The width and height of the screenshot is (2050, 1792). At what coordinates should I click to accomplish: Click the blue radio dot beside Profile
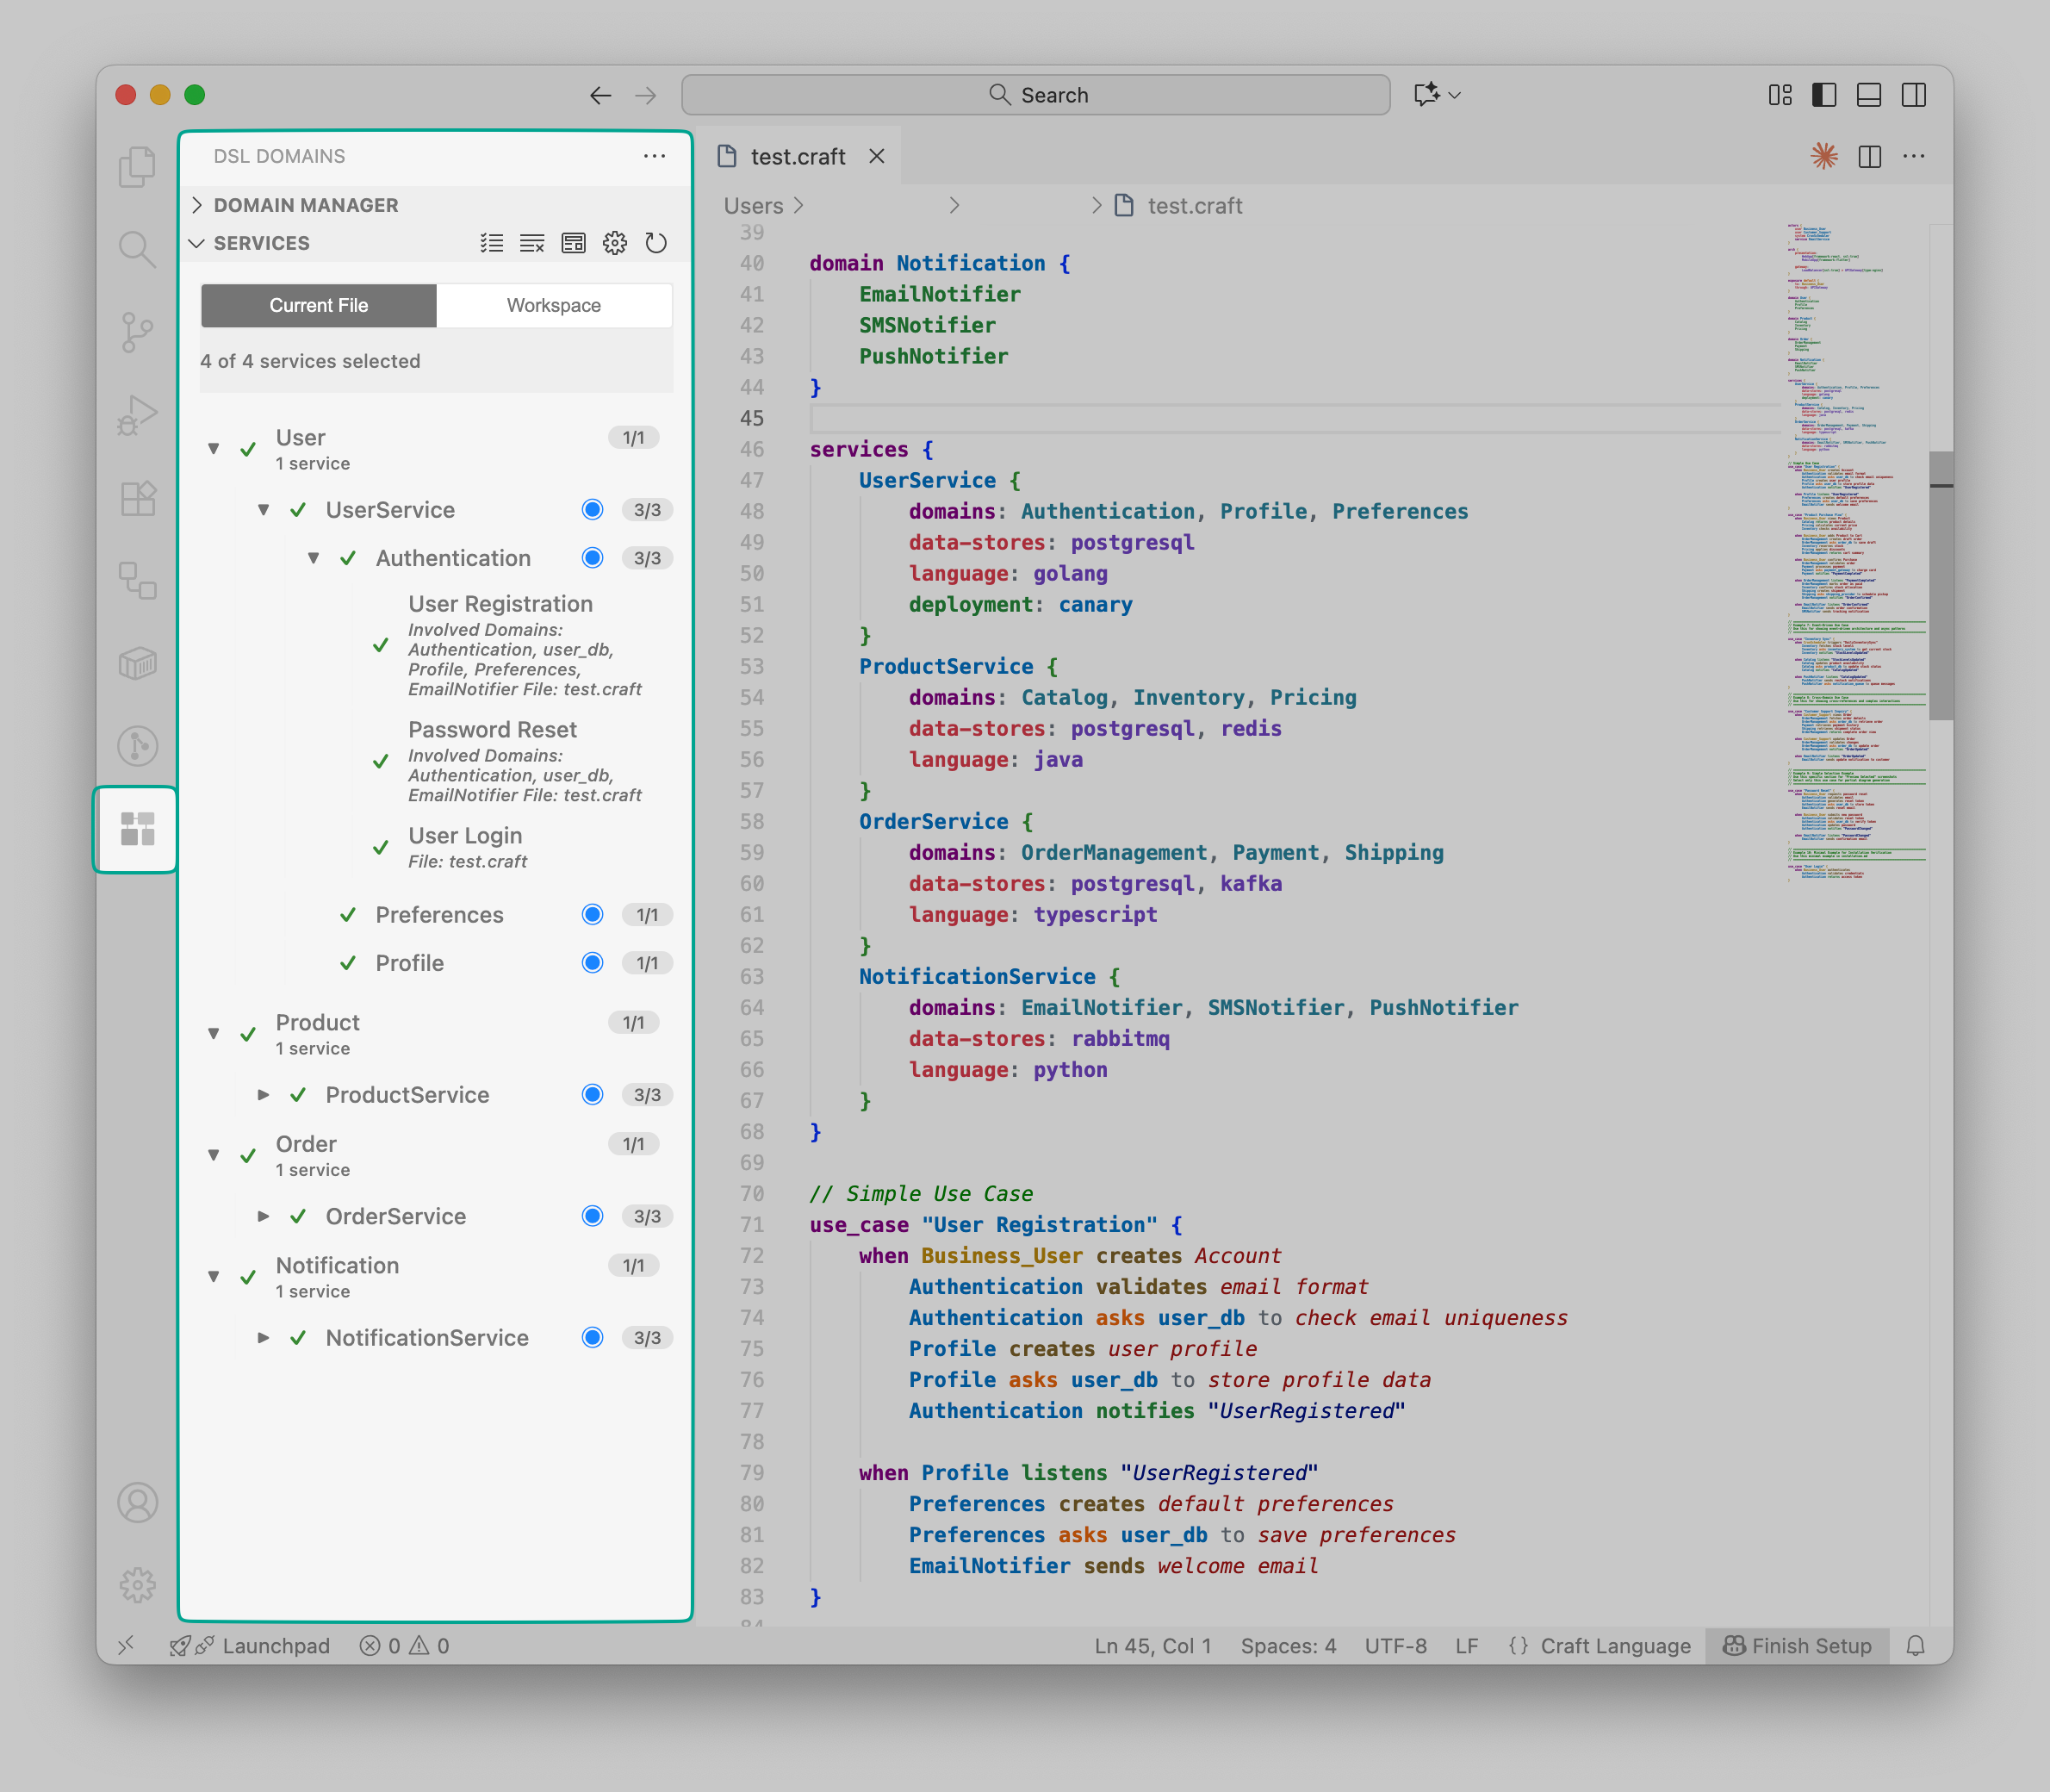pyautogui.click(x=593, y=963)
